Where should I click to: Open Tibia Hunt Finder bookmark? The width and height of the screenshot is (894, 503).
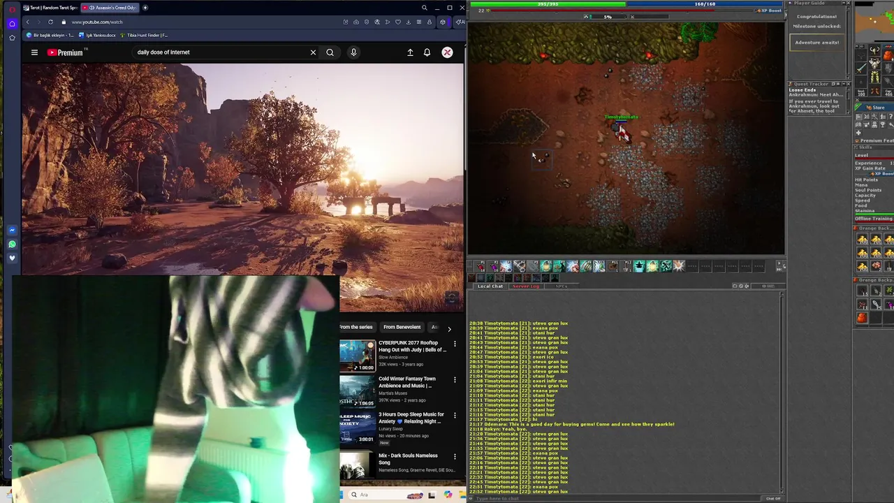tap(144, 35)
